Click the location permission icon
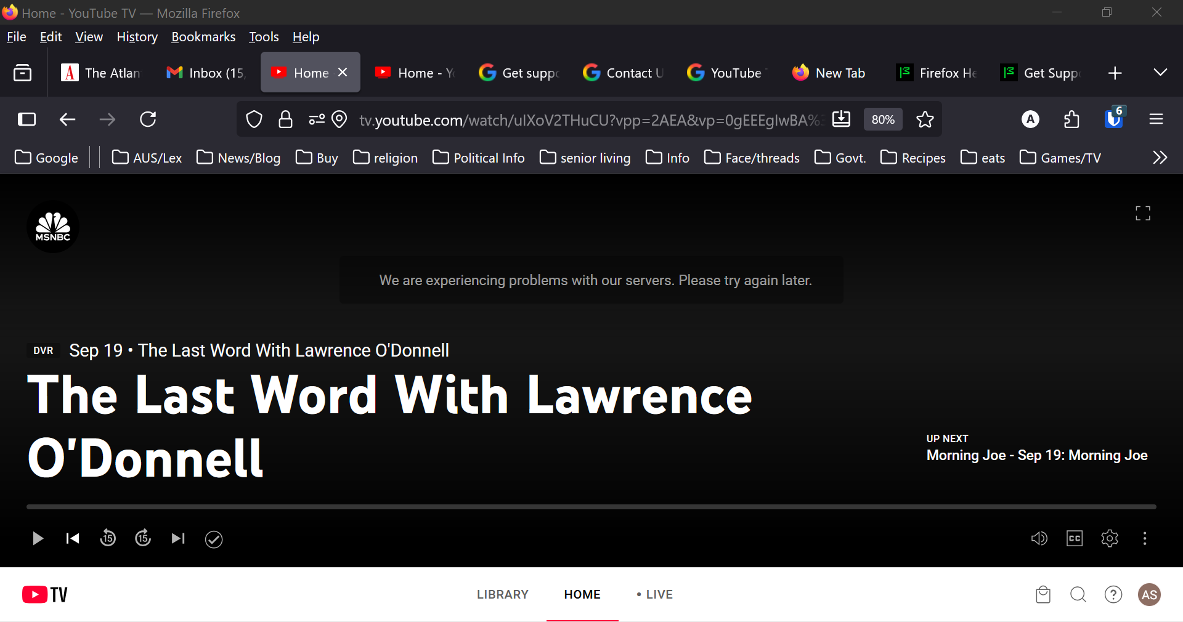This screenshot has width=1183, height=622. (339, 119)
